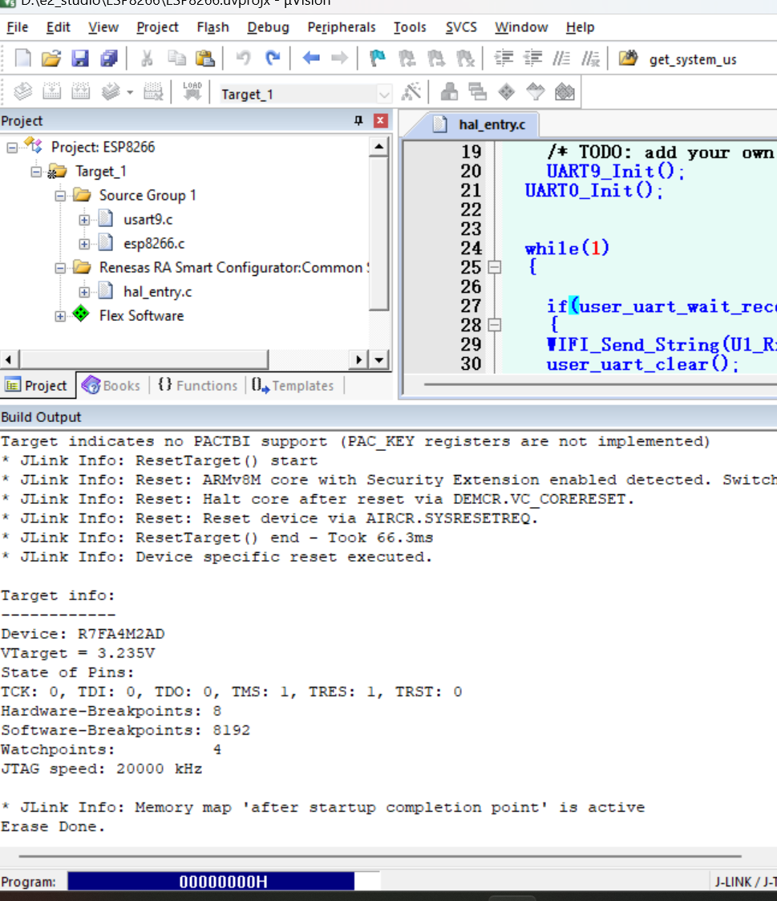Open the Debug menu

[268, 27]
